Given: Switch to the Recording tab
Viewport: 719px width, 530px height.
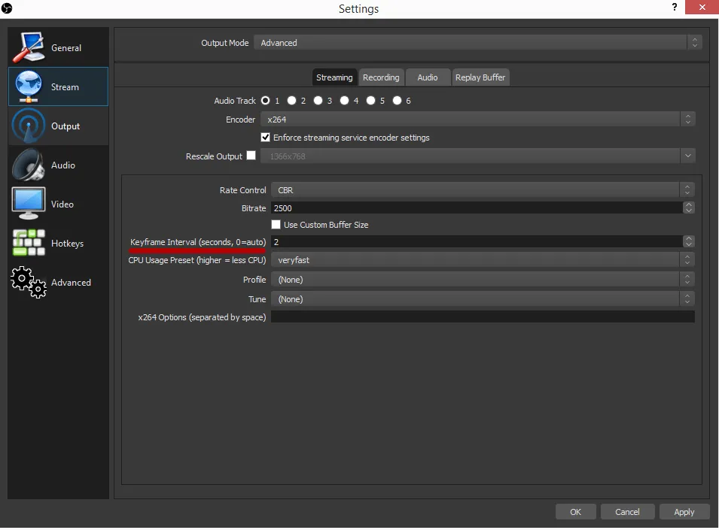Looking at the screenshot, I should point(381,77).
